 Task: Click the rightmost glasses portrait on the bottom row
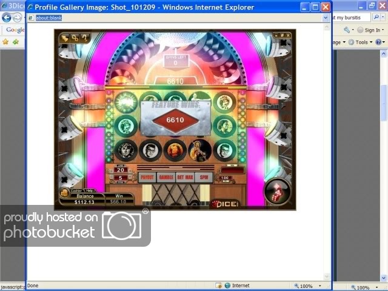click(225, 150)
